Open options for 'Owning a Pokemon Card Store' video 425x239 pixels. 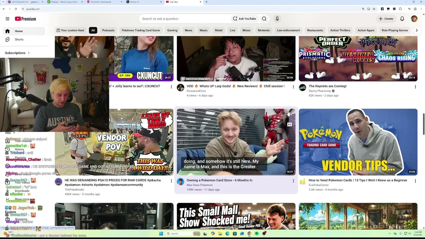coord(293,181)
